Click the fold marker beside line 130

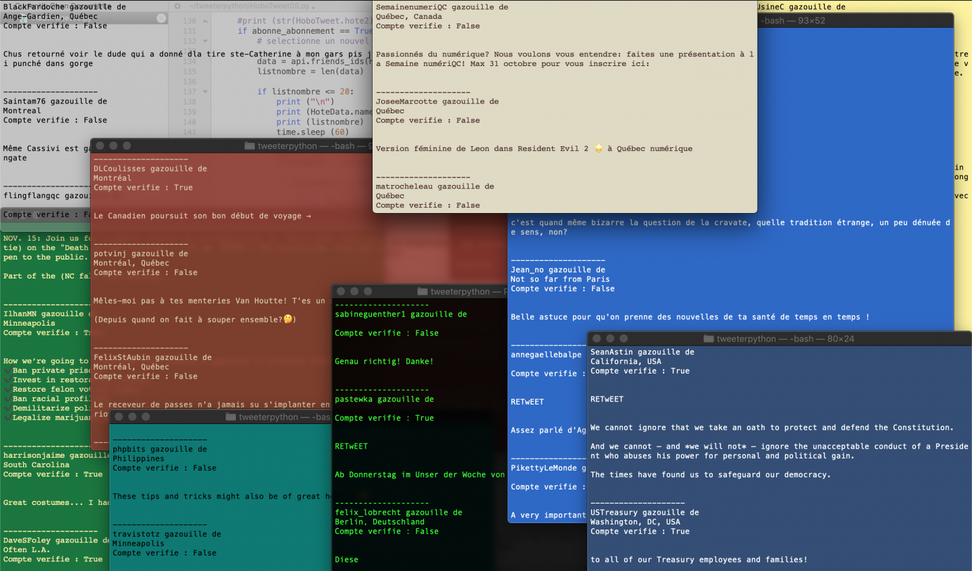(x=205, y=21)
